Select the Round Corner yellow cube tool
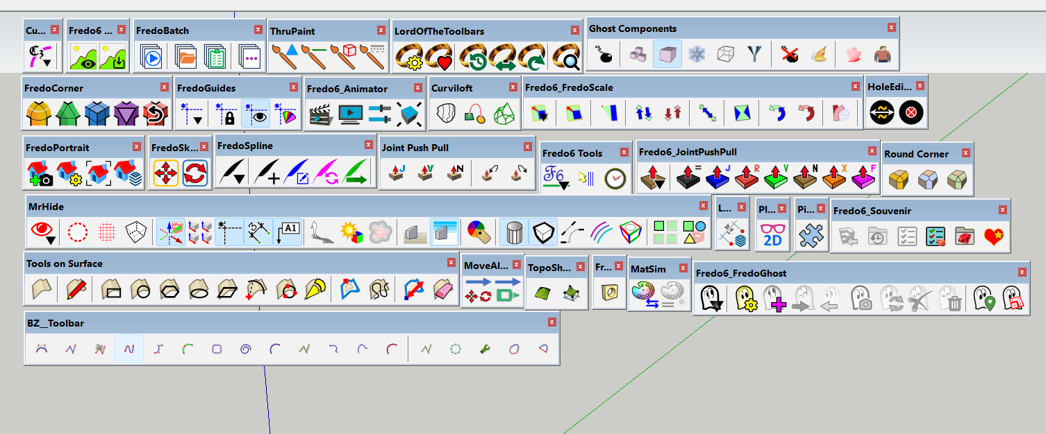The width and height of the screenshot is (1046, 434). [899, 179]
